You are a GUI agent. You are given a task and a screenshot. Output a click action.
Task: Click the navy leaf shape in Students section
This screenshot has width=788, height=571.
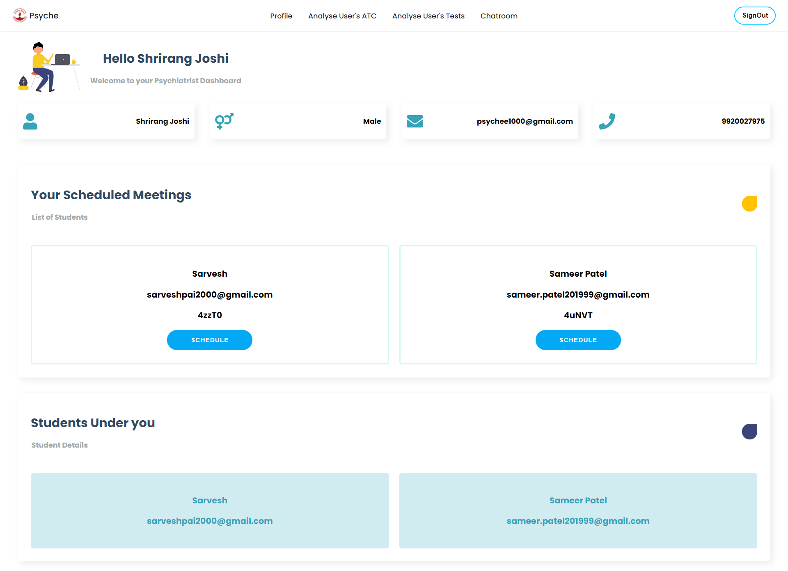pyautogui.click(x=749, y=432)
